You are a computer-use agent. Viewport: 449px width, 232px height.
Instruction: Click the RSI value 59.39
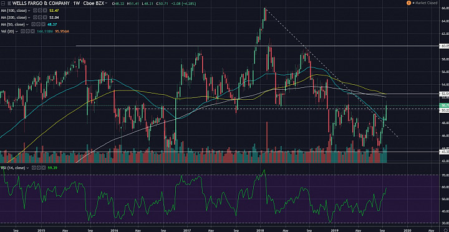tap(52, 168)
